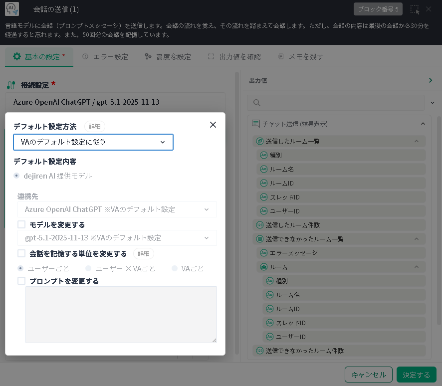Viewport: 442px width, 386px height.
Task: Enable the モデルを変更する checkbox
Action: click(21, 224)
